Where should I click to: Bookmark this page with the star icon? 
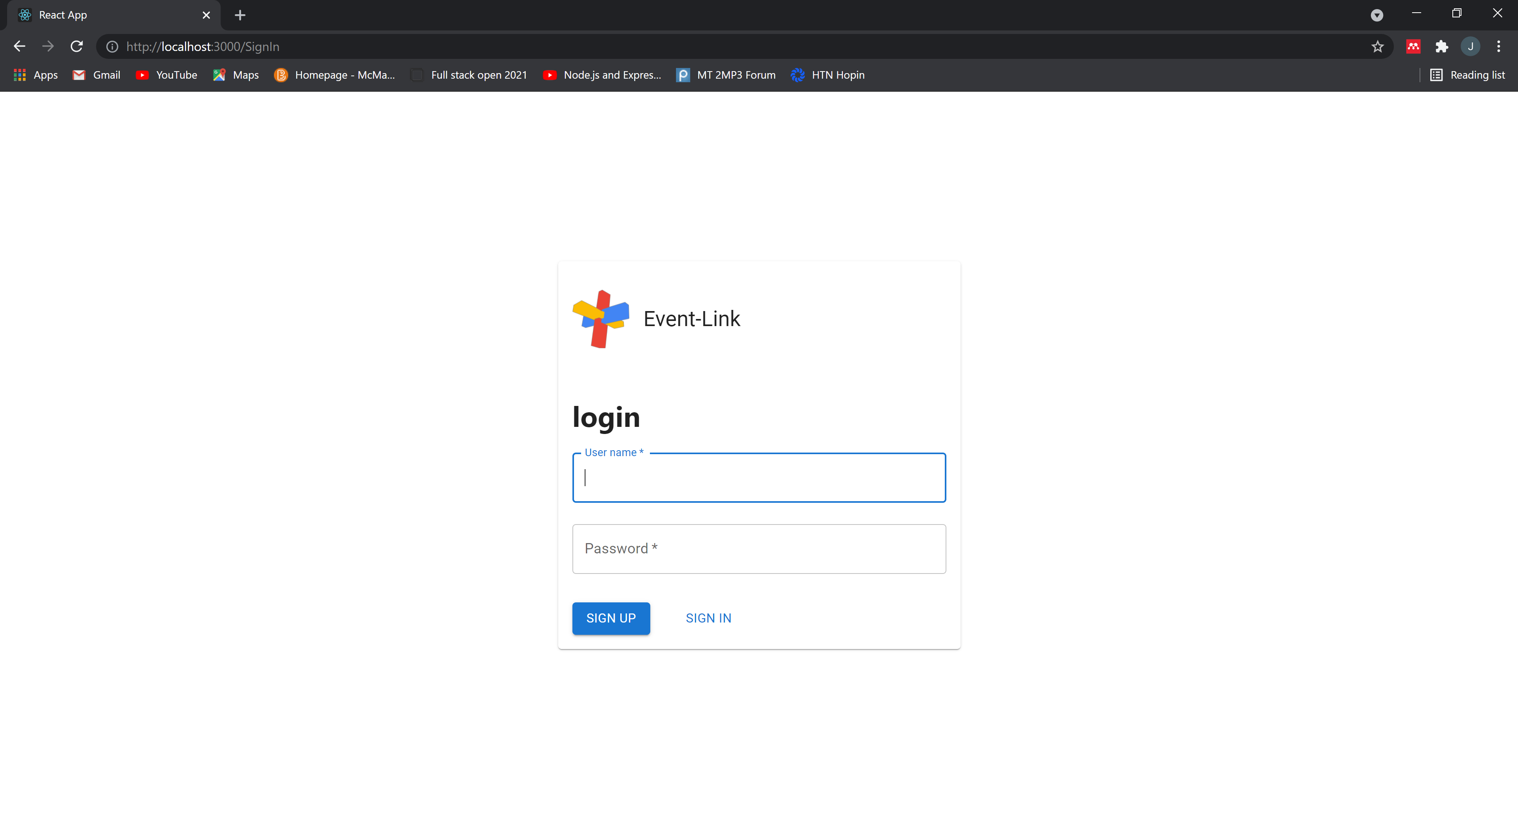(1377, 47)
